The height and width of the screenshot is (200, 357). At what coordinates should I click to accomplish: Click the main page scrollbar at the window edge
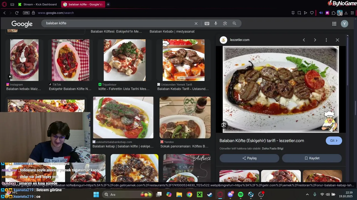click(x=356, y=108)
